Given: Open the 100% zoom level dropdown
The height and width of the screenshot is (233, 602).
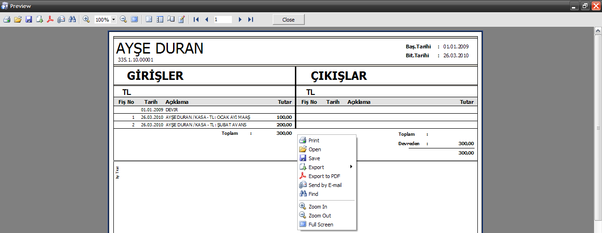Looking at the screenshot, I should point(114,20).
